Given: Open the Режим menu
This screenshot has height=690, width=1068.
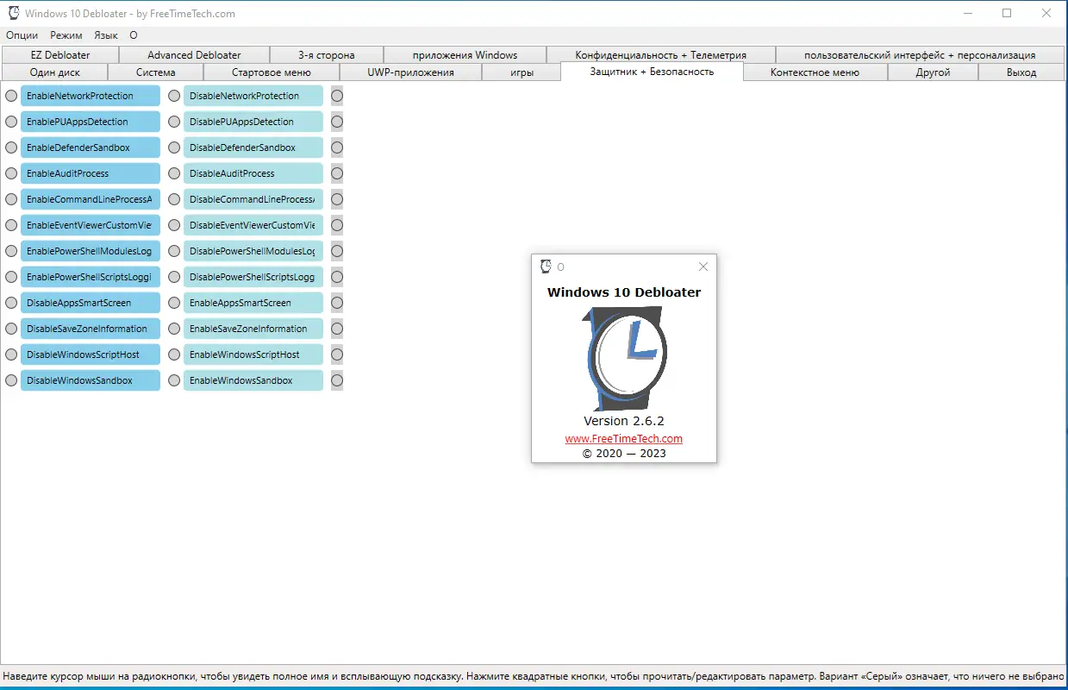Looking at the screenshot, I should 66,35.
